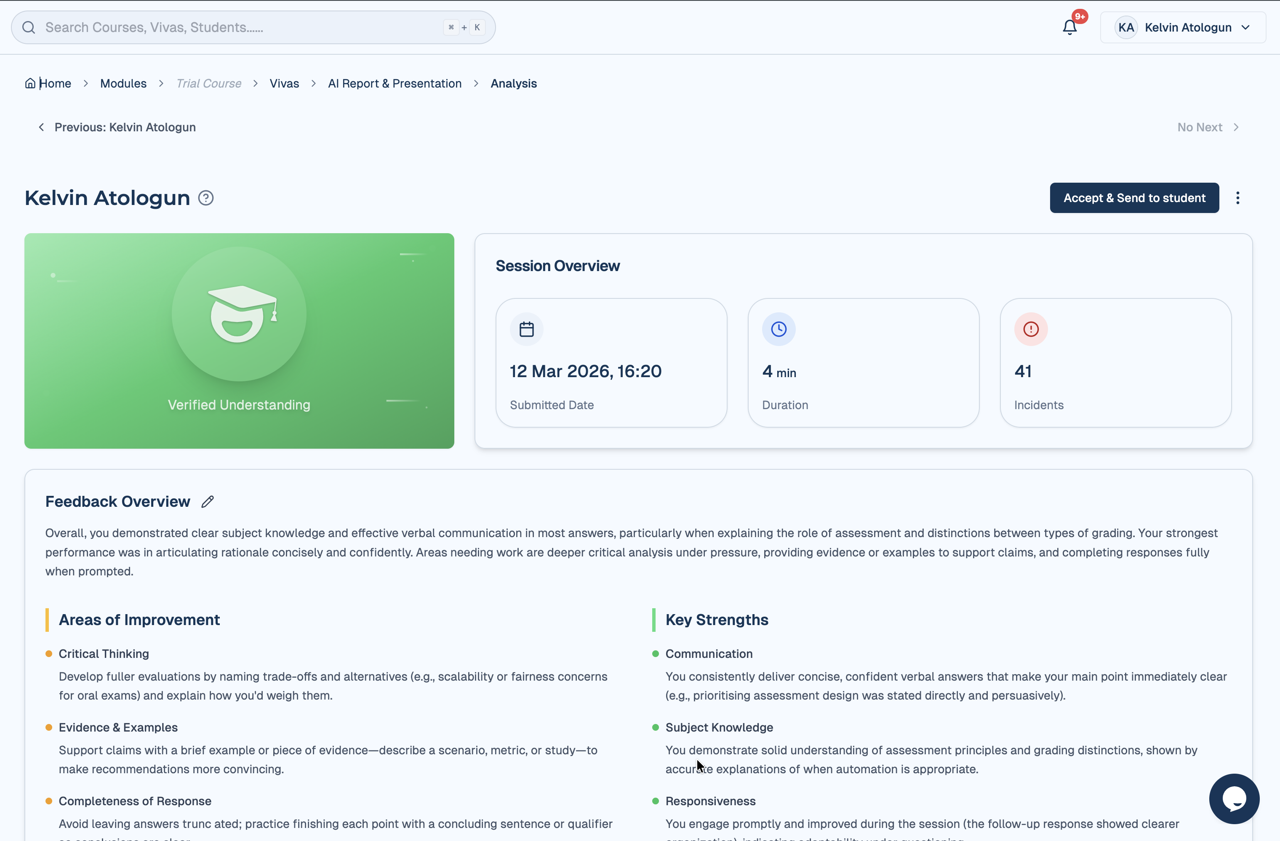Open the chat support bubble
This screenshot has height=841, width=1280.
click(1234, 799)
